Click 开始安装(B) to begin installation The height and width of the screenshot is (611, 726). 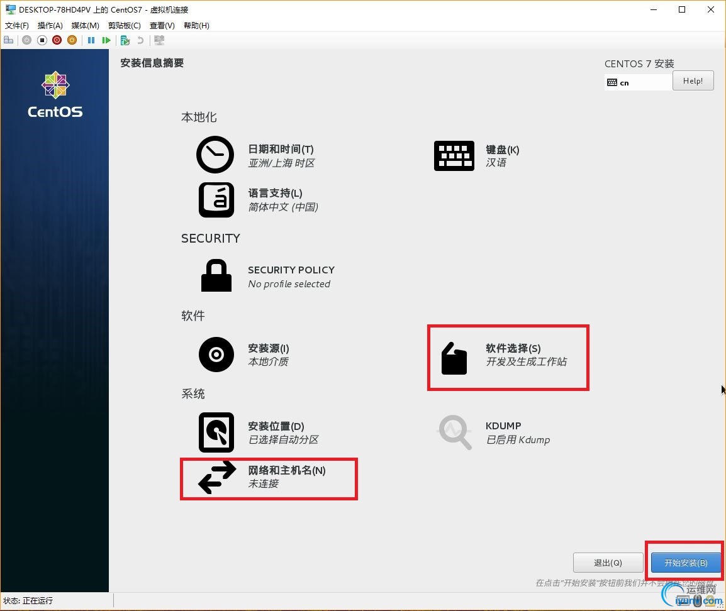pyautogui.click(x=686, y=563)
